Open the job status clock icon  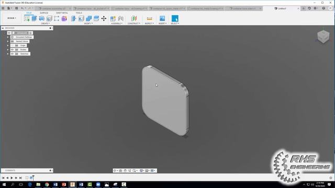(x=309, y=8)
